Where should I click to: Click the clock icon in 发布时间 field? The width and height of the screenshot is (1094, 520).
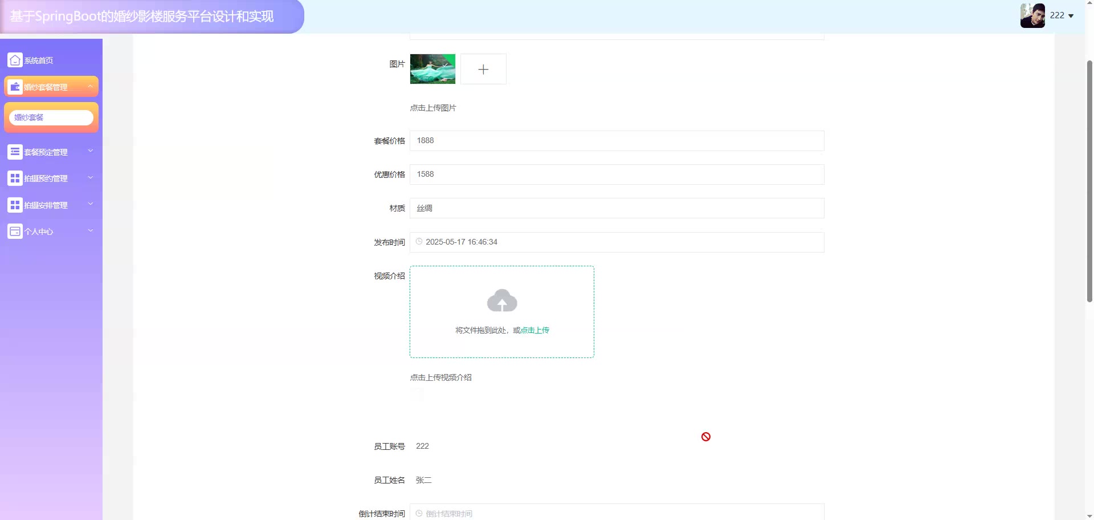coord(419,242)
